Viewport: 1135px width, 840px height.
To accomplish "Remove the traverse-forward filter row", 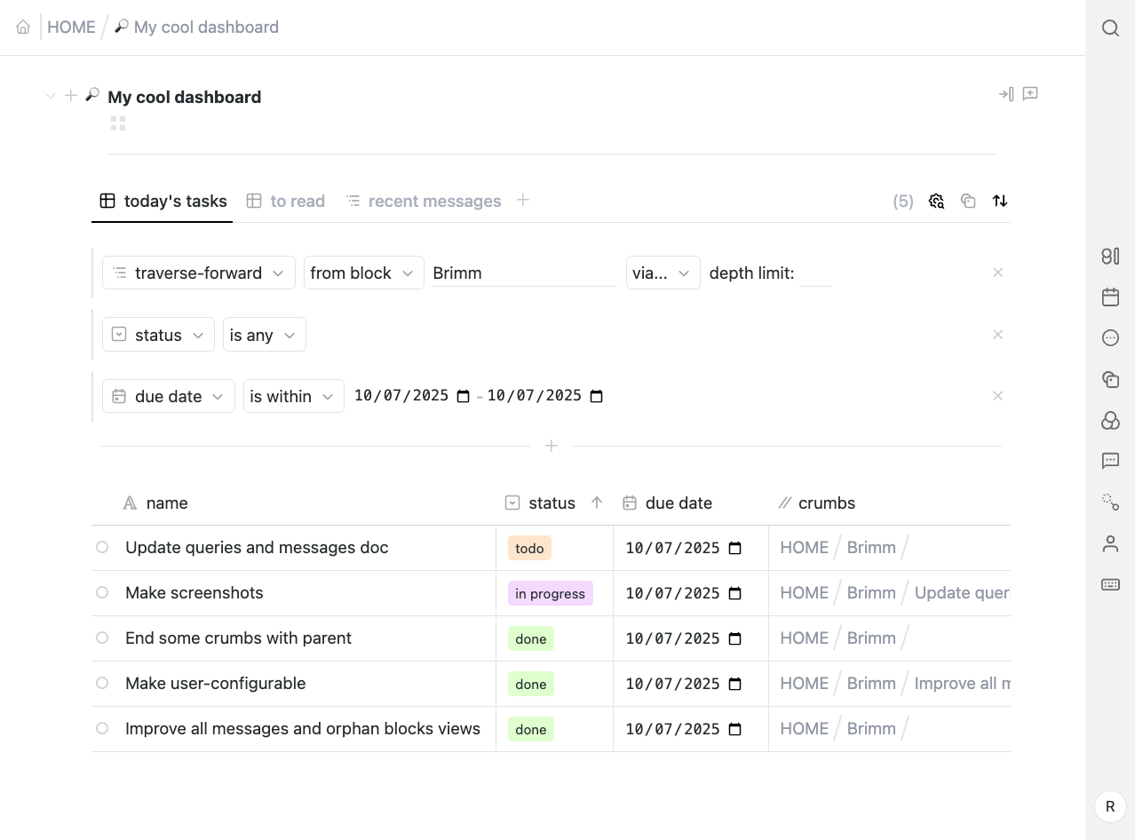I will (998, 273).
